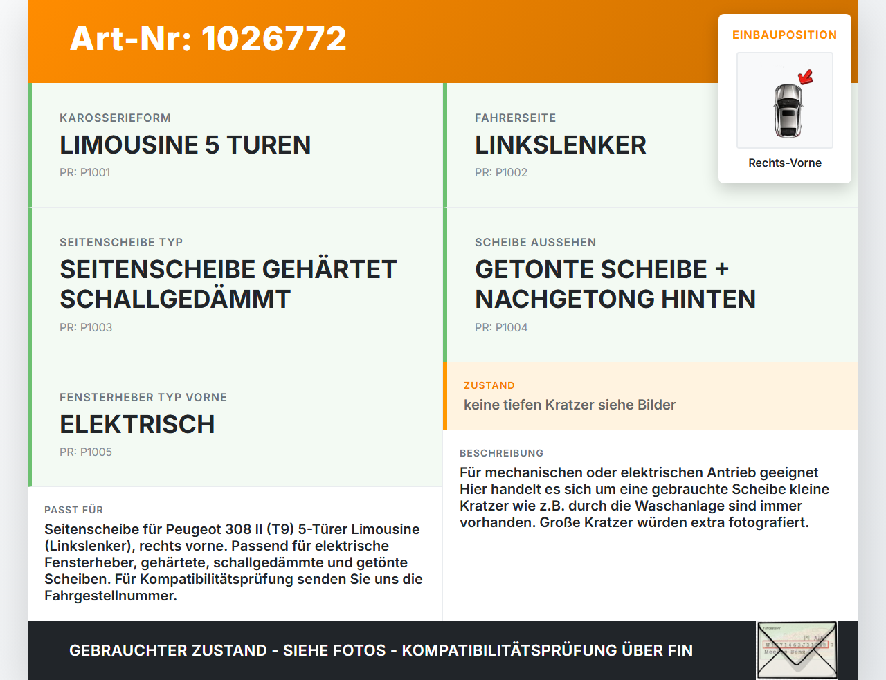Select the ELEKTRISCH value

pyautogui.click(x=137, y=424)
